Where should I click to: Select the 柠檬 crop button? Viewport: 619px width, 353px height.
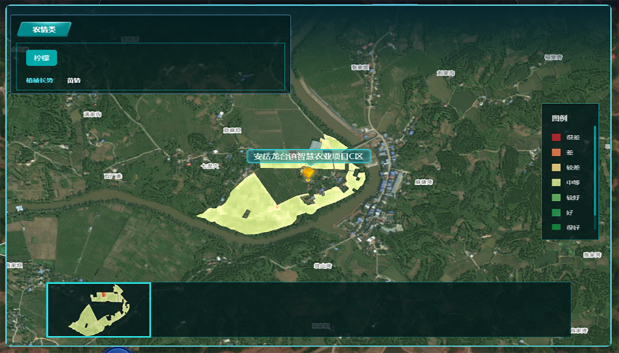[x=42, y=58]
